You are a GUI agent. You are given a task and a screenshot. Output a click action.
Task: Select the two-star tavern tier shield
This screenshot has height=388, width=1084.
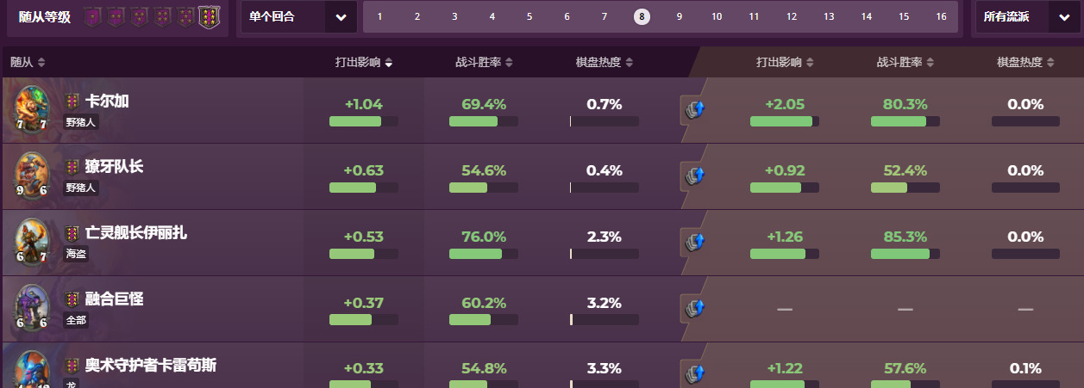pyautogui.click(x=116, y=16)
